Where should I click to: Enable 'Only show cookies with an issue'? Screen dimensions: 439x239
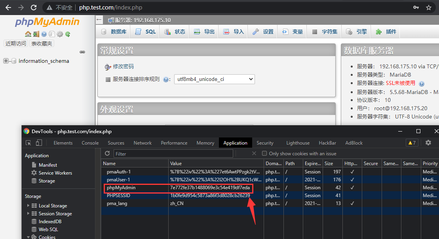tap(264, 153)
